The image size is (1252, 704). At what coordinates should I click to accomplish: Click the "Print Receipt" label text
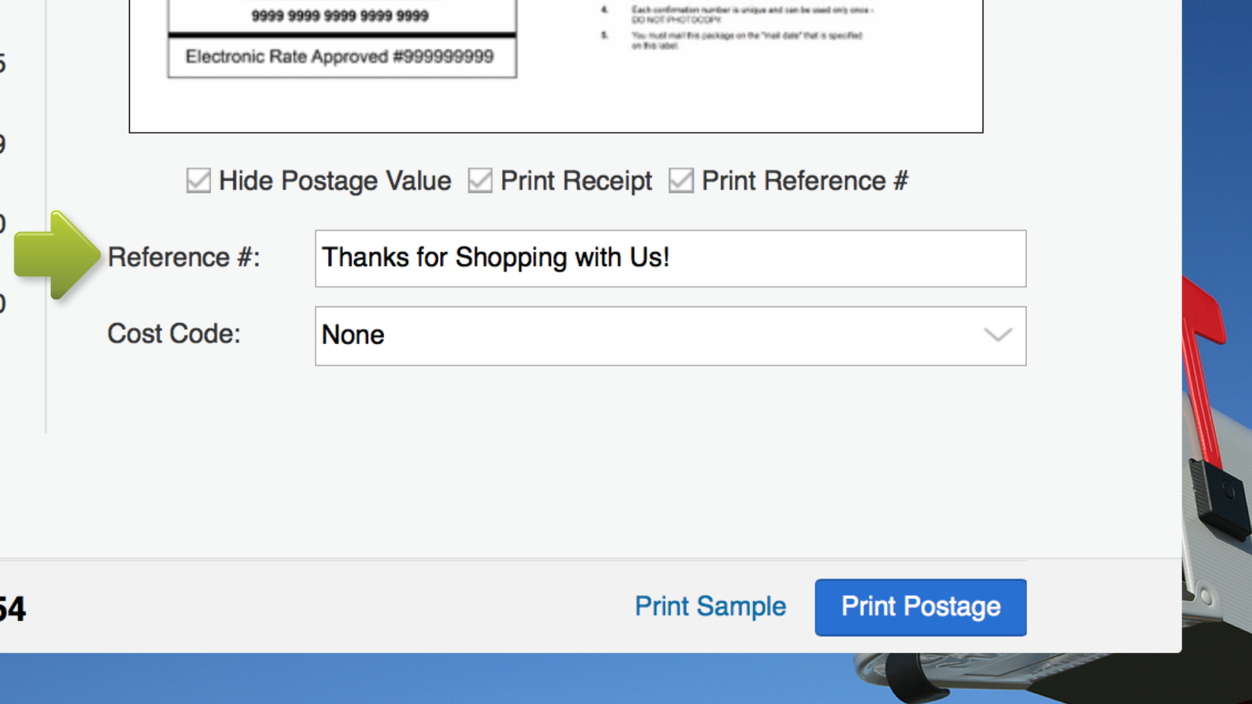coord(576,181)
